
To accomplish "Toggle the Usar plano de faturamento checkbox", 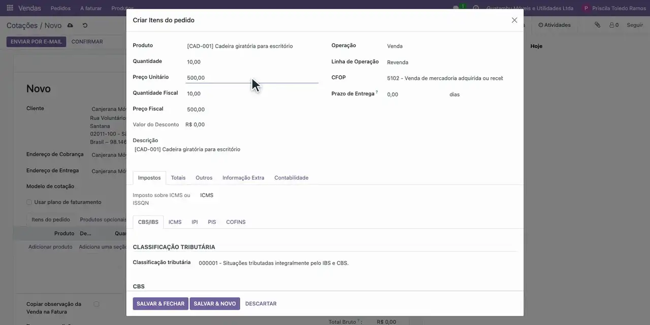I will tap(29, 202).
